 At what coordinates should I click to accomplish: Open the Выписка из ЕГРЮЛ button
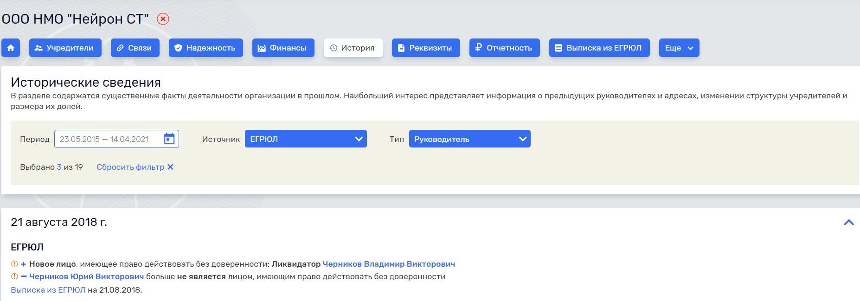pyautogui.click(x=599, y=48)
